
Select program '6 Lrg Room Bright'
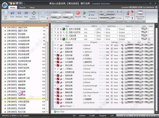90,86
